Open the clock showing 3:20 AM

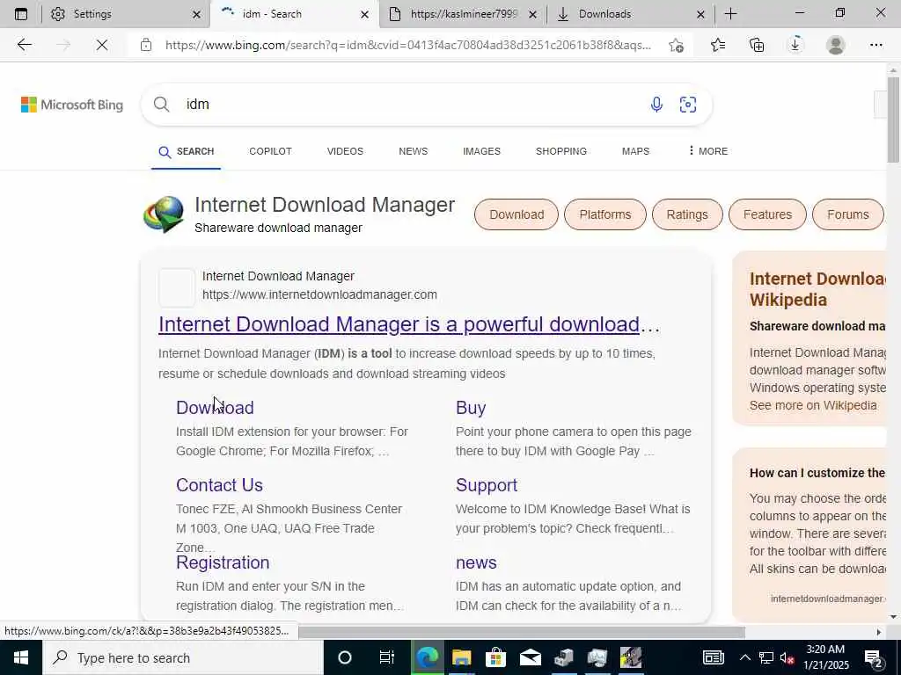tap(825, 657)
